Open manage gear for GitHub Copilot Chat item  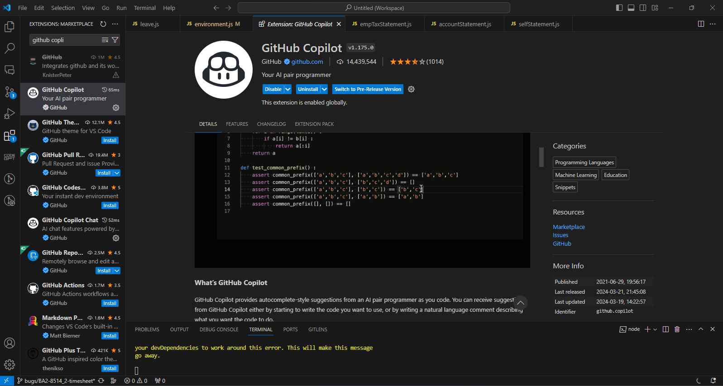click(x=116, y=238)
